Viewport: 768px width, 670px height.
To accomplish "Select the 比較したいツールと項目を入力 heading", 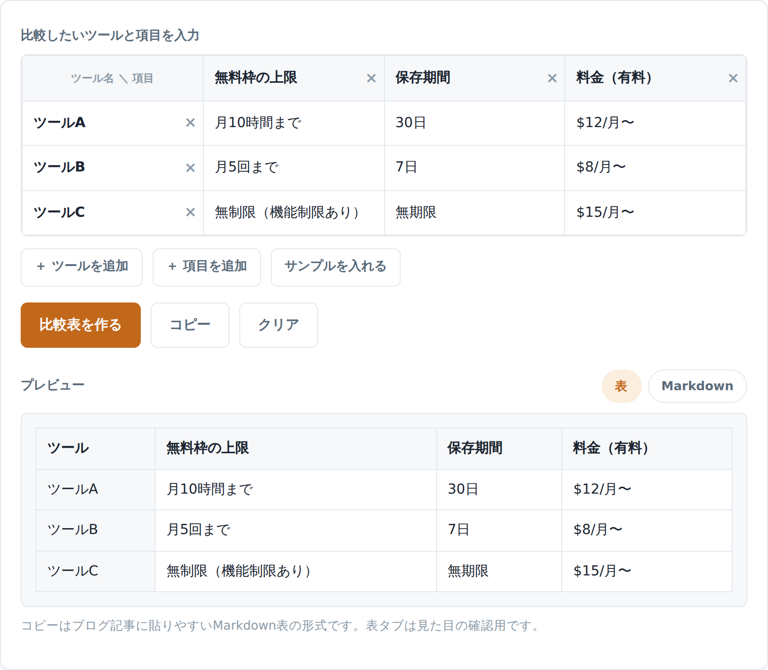I will coord(110,35).
